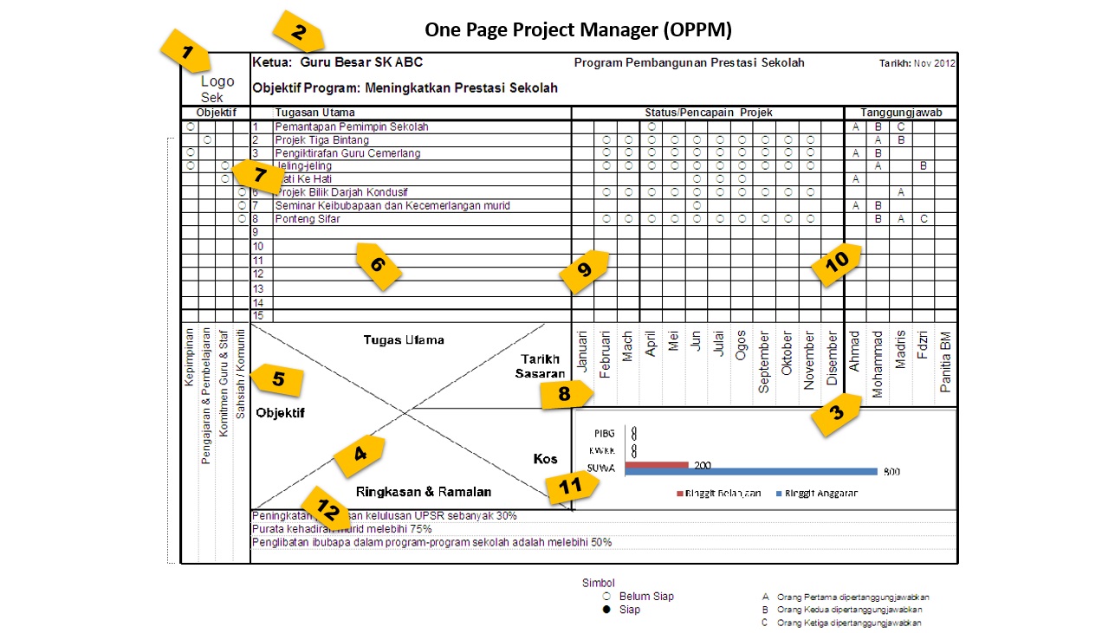
Task: Click row number 12 in the task list
Action: 257,274
